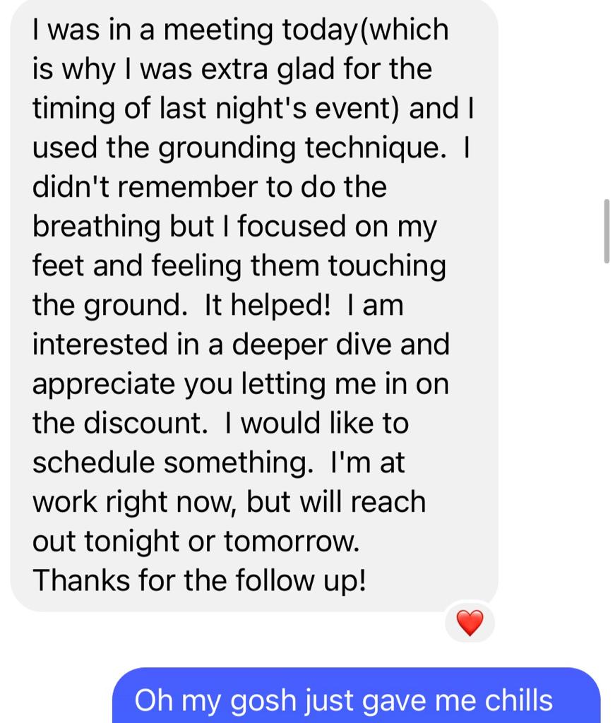Select the blue "Oh my gosh" message bubble

[357, 695]
